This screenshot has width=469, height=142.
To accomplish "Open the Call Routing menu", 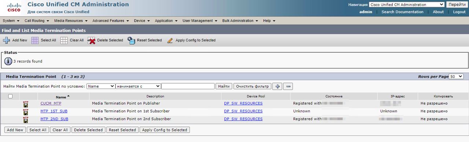I will tap(37, 21).
